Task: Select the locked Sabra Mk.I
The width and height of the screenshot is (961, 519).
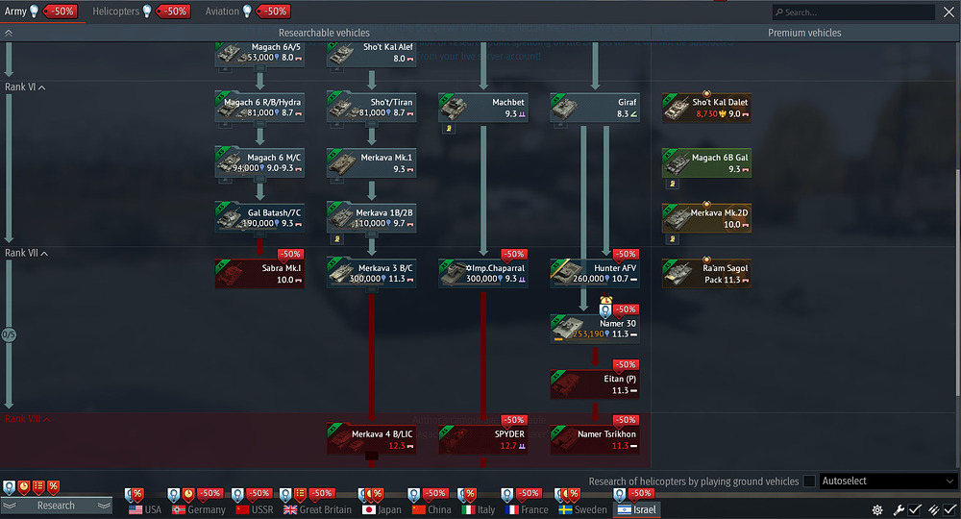Action: pos(259,273)
